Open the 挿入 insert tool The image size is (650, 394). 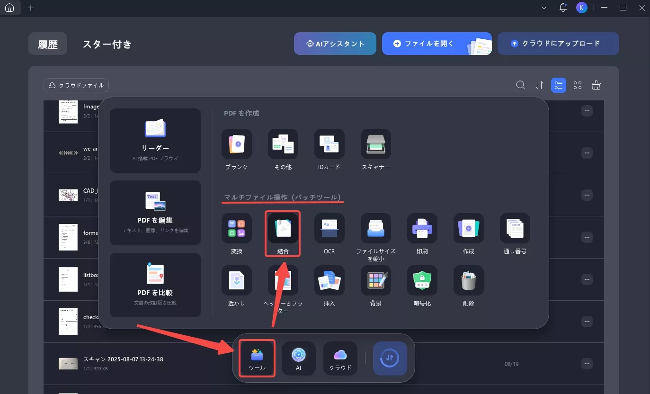(x=329, y=280)
